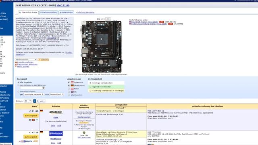This screenshot has height=145, width=258.
Task: Click the Amazon star rating icons
Action: coord(84,123)
